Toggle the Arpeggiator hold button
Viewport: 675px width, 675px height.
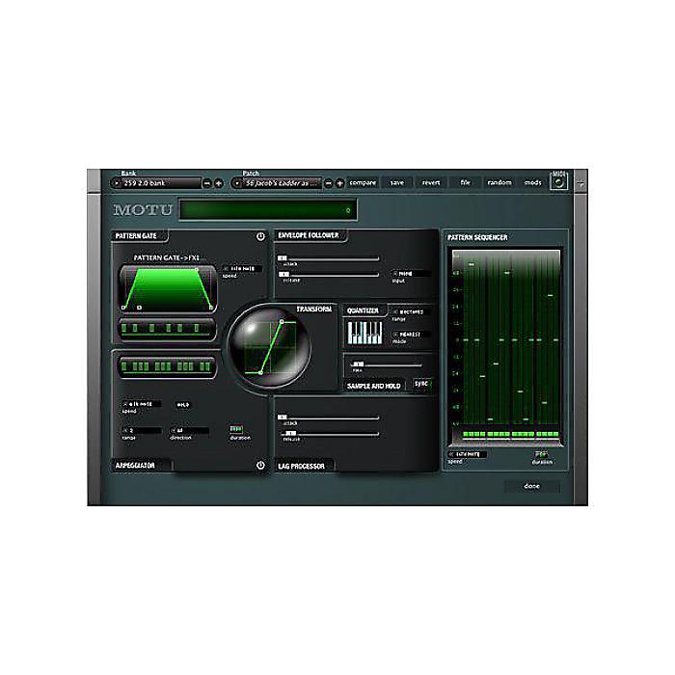(x=183, y=405)
